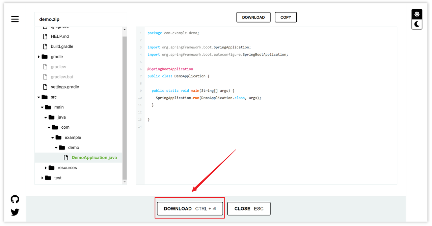
Task: Select settings.gradle in the file tree
Action: coord(65,87)
